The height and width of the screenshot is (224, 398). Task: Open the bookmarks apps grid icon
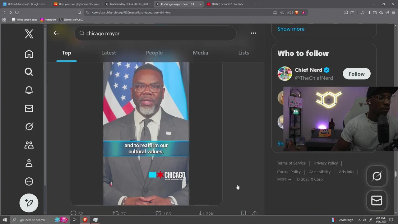[4, 20]
